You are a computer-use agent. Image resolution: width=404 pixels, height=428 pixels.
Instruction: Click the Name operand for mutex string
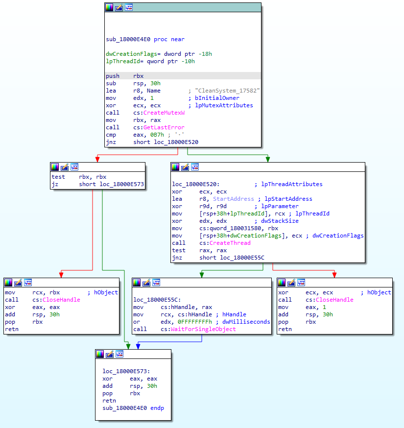click(x=154, y=91)
